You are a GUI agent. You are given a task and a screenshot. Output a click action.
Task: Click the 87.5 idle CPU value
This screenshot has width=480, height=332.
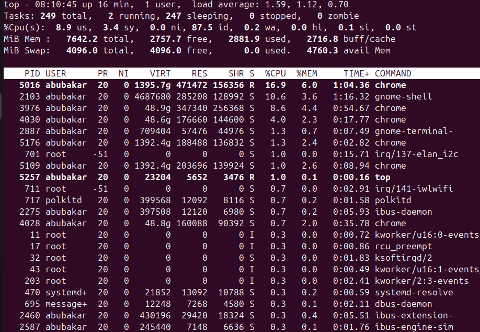coord(202,28)
